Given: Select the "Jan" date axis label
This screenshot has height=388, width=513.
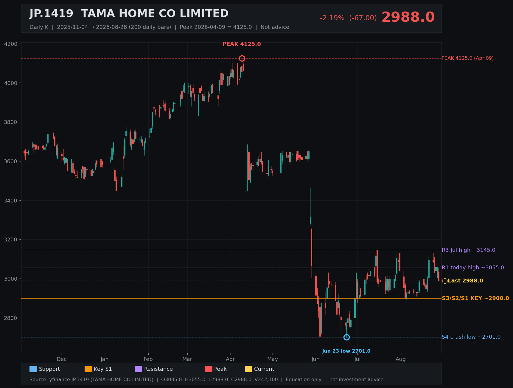Looking at the screenshot, I should click(x=105, y=359).
